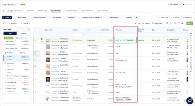Click the Reports download icon
This screenshot has width=195, height=106.
(143, 23)
